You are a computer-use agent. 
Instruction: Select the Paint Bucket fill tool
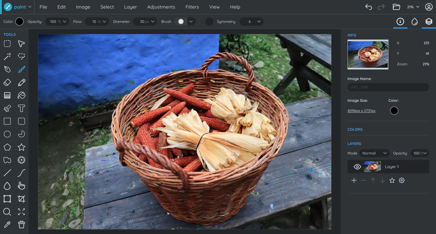(x=21, y=95)
